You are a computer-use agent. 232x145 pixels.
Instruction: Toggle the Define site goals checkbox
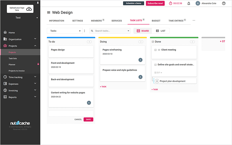coord(155,65)
